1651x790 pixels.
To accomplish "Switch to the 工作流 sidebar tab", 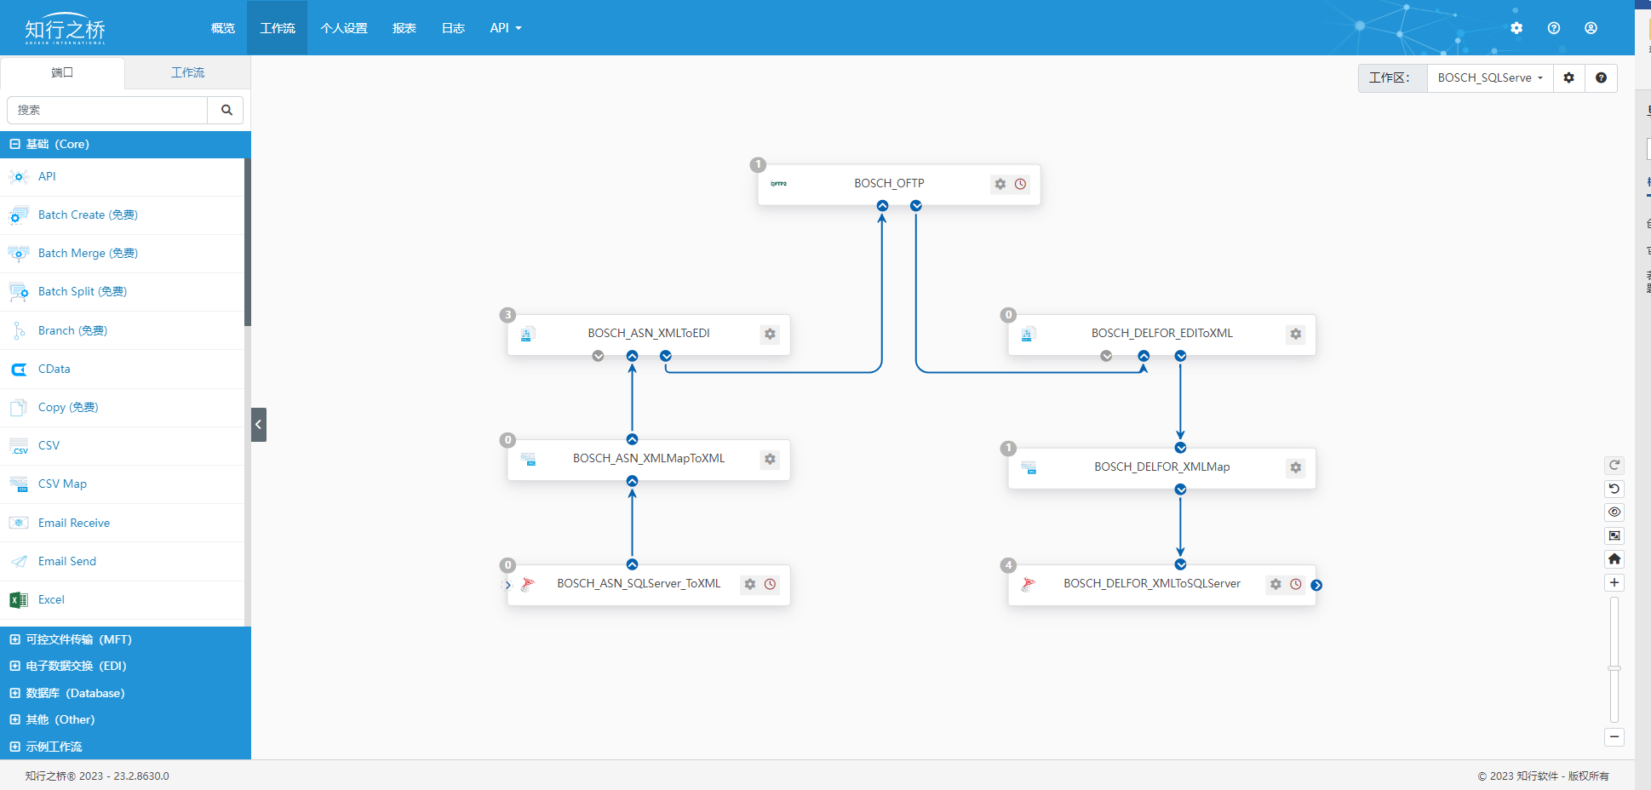I will pos(187,72).
